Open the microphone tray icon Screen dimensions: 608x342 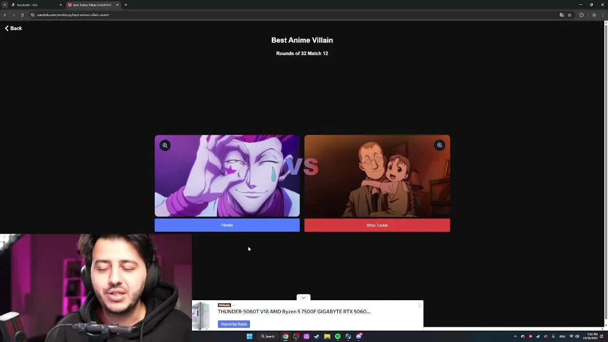(x=554, y=336)
